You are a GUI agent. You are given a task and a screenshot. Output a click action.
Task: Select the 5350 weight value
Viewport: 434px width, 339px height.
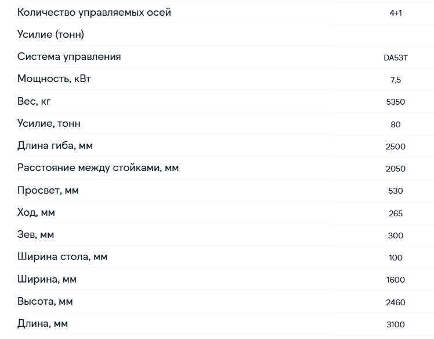click(x=396, y=102)
